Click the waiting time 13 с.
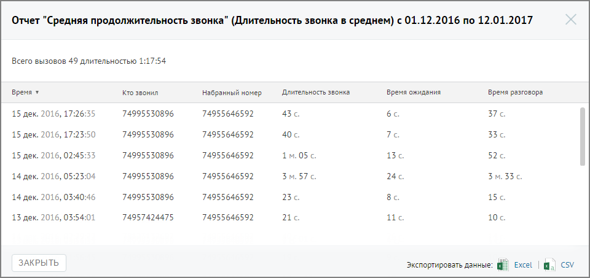Viewport: 590px width, 278px height. coord(395,155)
